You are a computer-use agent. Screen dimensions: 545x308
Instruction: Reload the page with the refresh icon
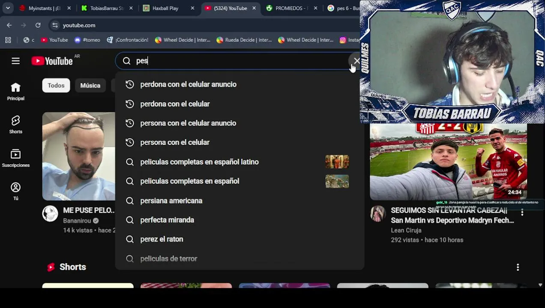(x=38, y=25)
